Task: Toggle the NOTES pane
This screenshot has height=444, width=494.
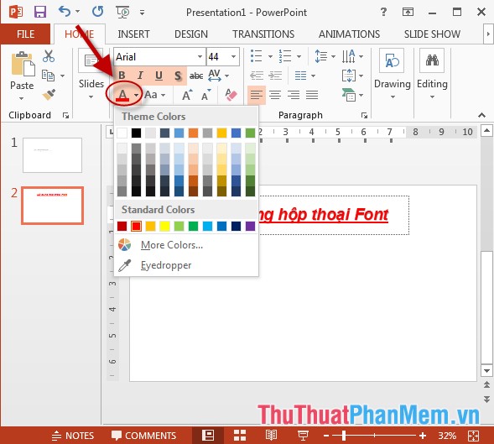Action: pos(73,436)
